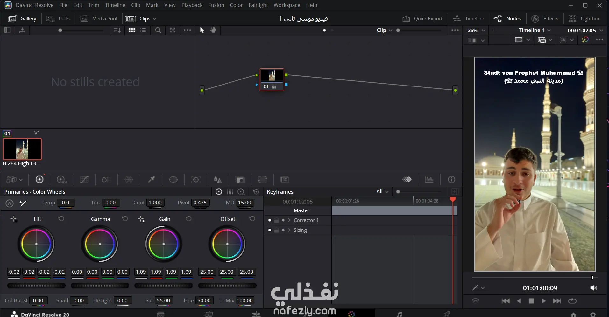The height and width of the screenshot is (317, 609).
Task: Adjust the Gain master wheel slider
Action: click(164, 286)
